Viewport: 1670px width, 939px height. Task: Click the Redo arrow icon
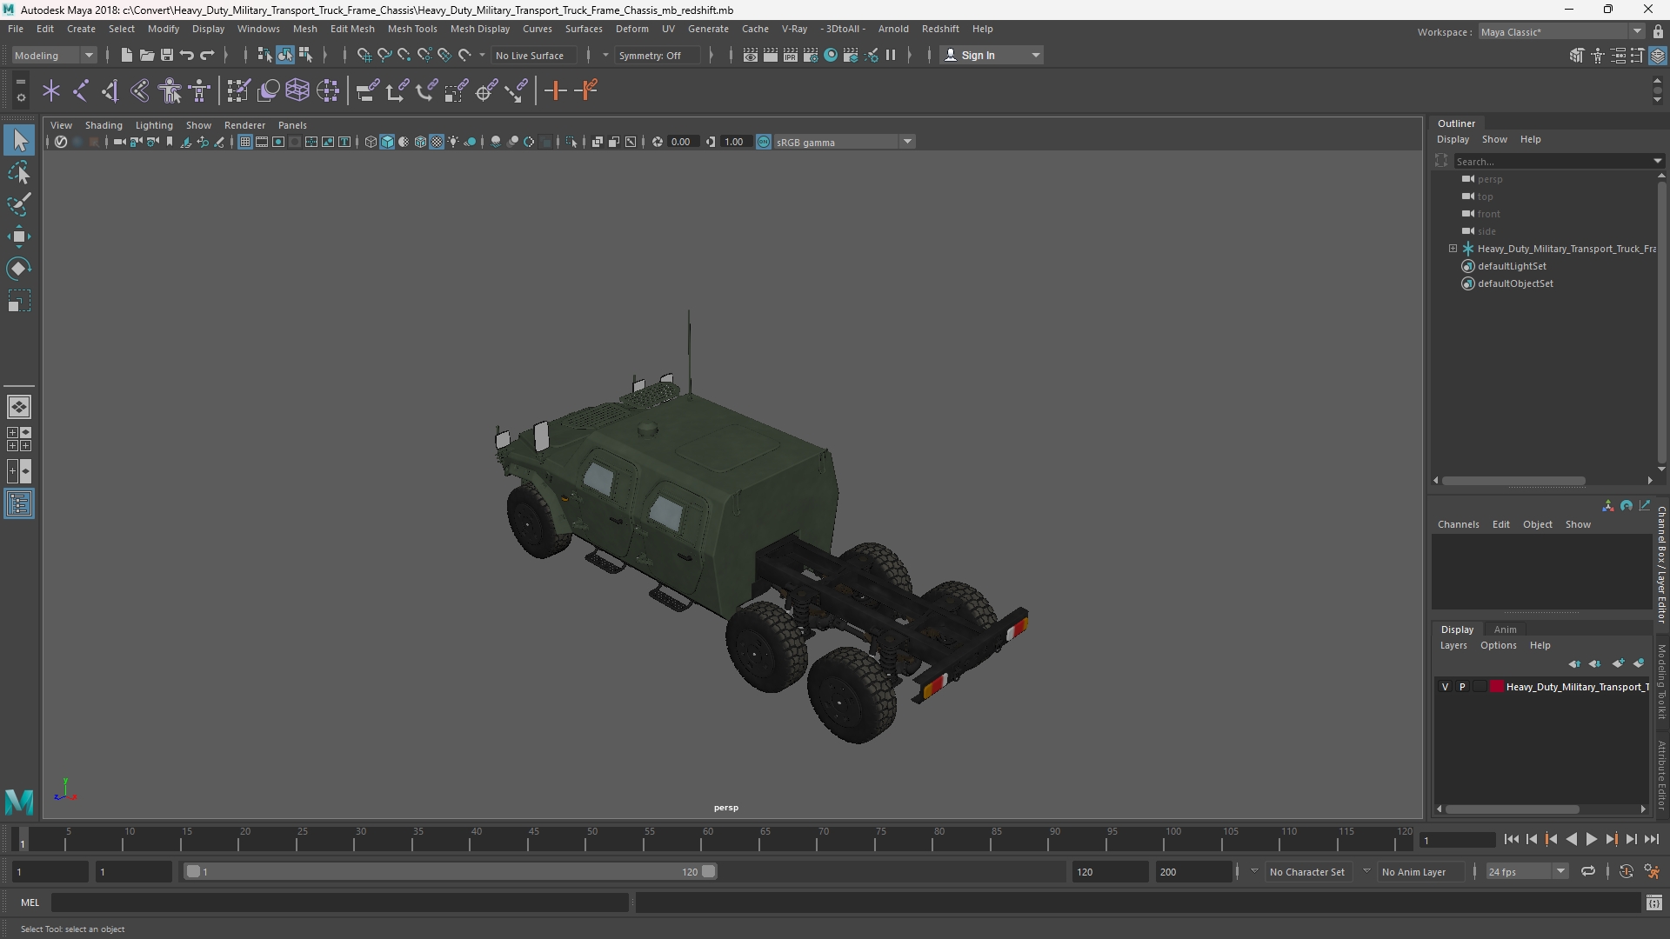[x=207, y=55]
